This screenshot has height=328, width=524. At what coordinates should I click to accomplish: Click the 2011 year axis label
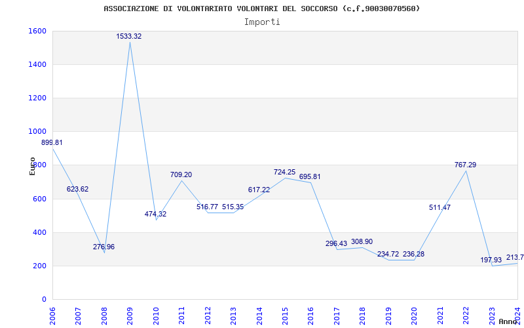[x=181, y=316]
